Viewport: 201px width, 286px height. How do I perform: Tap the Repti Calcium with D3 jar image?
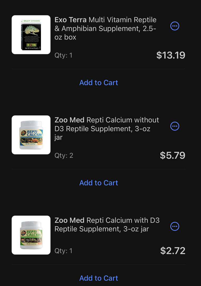31,235
